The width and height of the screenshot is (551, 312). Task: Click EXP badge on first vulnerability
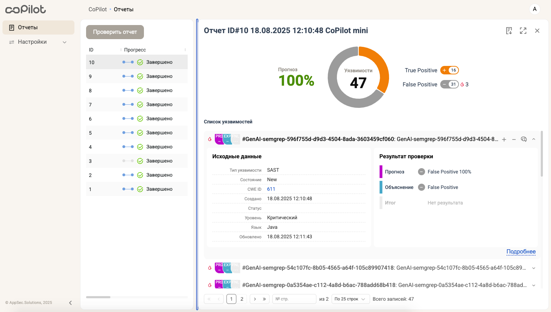pyautogui.click(x=227, y=139)
